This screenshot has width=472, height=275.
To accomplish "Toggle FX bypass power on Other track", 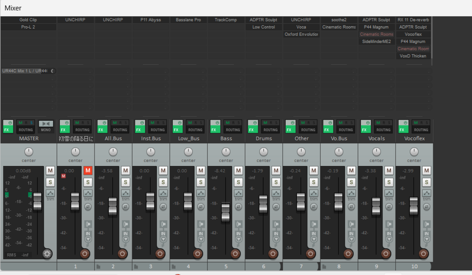I will pyautogui.click(x=293, y=123).
